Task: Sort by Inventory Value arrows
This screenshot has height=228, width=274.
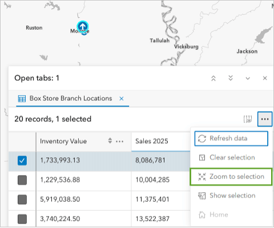Action: [110, 141]
